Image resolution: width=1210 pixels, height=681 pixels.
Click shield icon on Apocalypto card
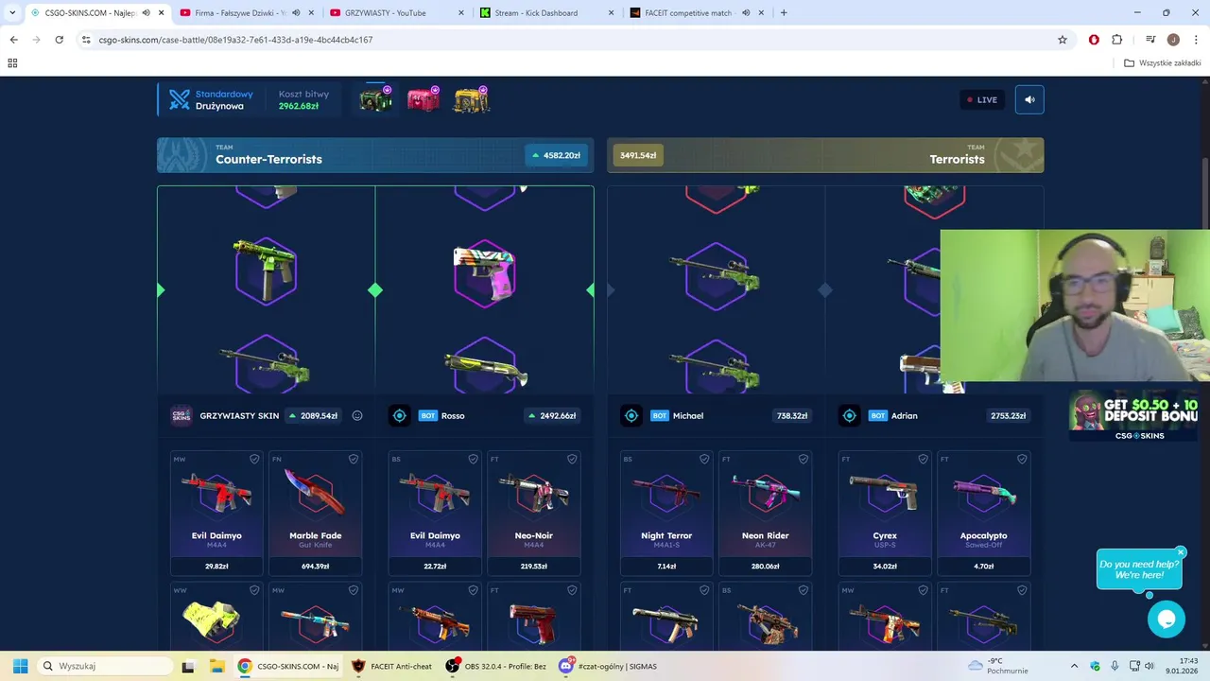click(x=1021, y=459)
